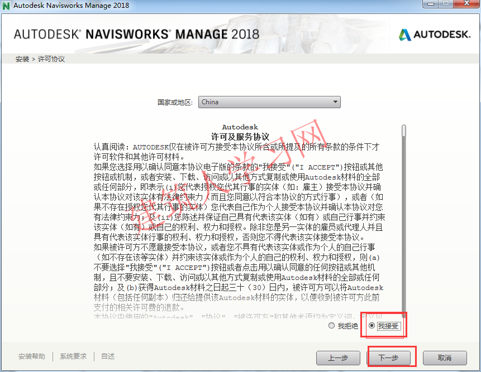Open the 安装帮助 installation help link
Viewport: 481px width, 372px height.
pos(32,356)
